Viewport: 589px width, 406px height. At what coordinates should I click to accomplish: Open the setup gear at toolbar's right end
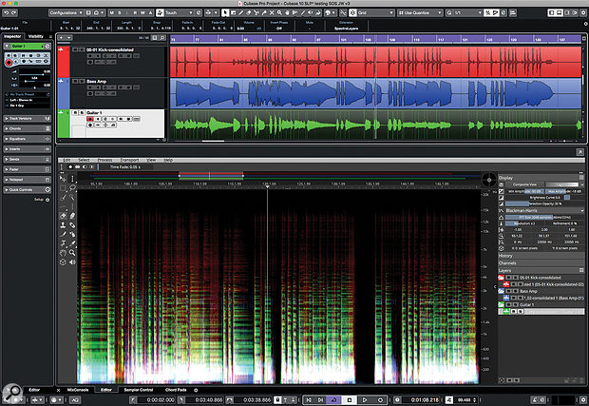[x=583, y=12]
